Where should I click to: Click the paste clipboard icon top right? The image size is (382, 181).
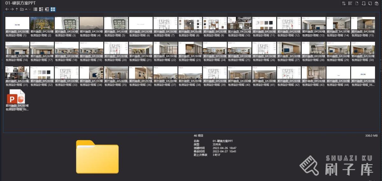click(377, 3)
